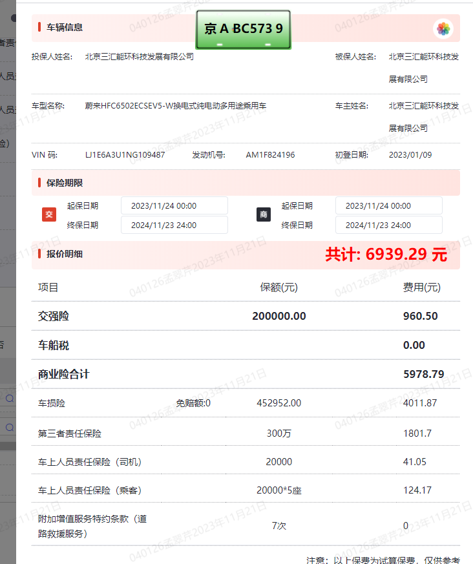Screen dimensions: 473x564
Task: Click the 报价明细 section header
Action: click(64, 254)
